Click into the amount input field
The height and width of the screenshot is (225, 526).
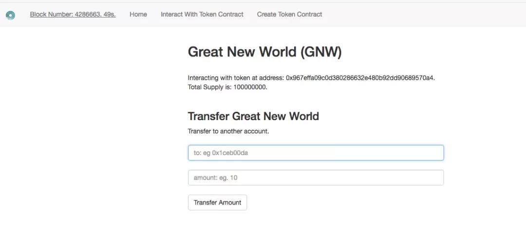click(x=316, y=178)
